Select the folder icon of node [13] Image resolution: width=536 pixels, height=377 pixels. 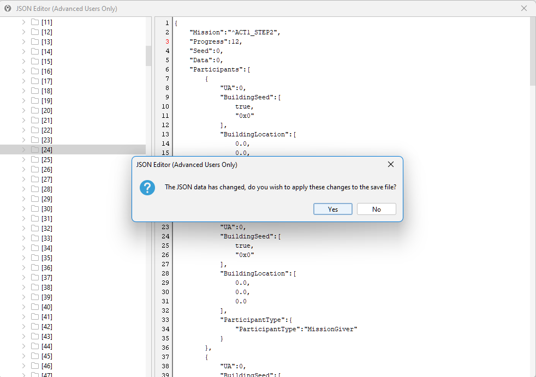[35, 41]
